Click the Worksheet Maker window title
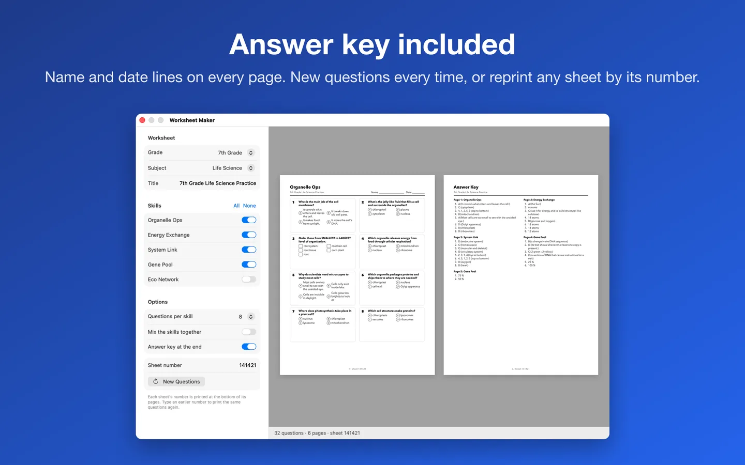The width and height of the screenshot is (745, 465). pyautogui.click(x=192, y=120)
